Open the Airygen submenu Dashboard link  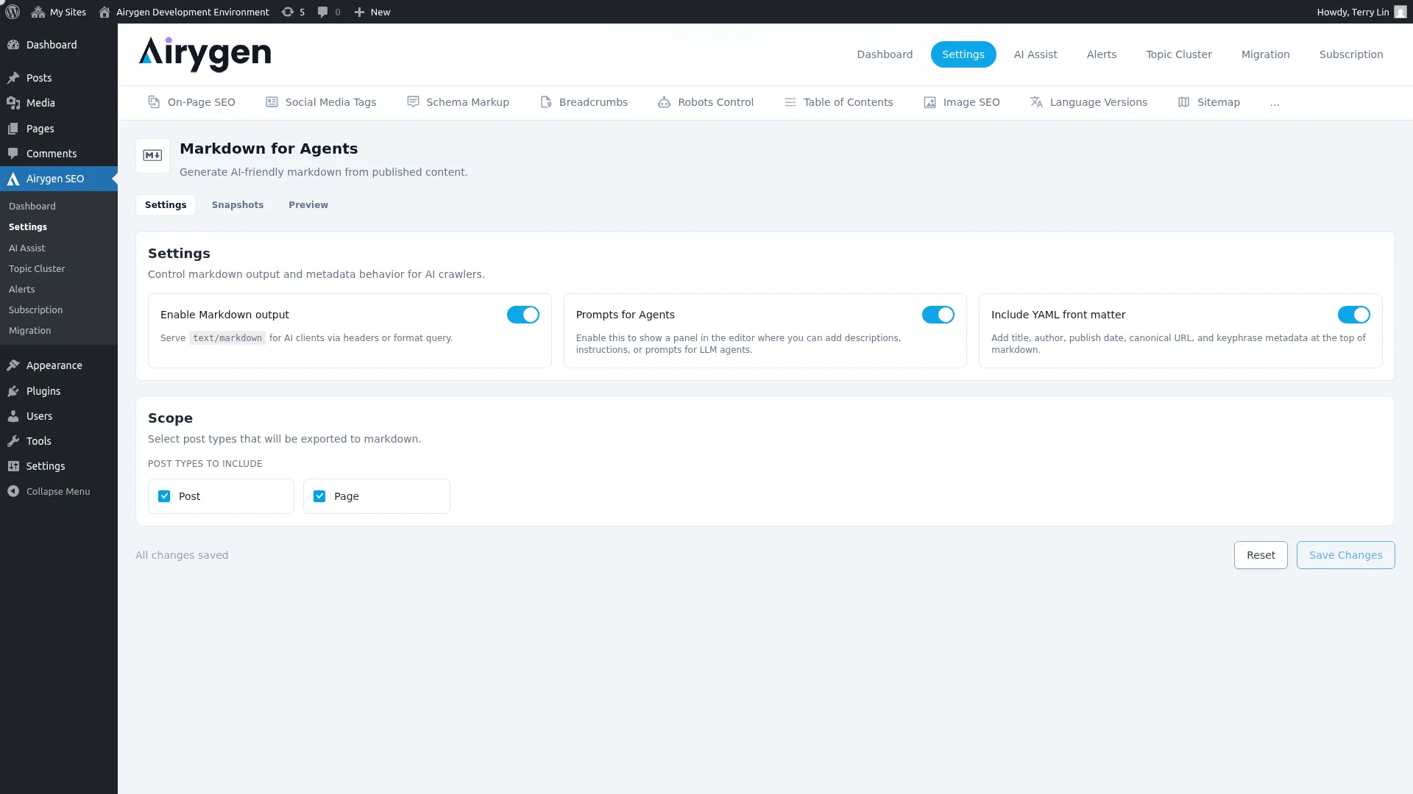click(32, 207)
